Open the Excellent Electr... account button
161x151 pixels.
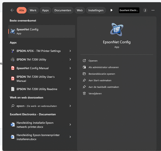[x=129, y=10]
